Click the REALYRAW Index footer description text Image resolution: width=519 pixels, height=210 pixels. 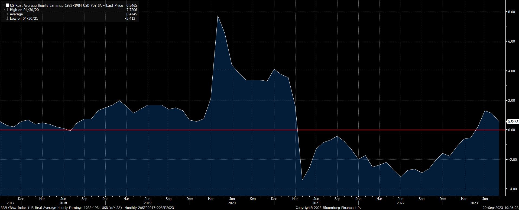coord(61,208)
